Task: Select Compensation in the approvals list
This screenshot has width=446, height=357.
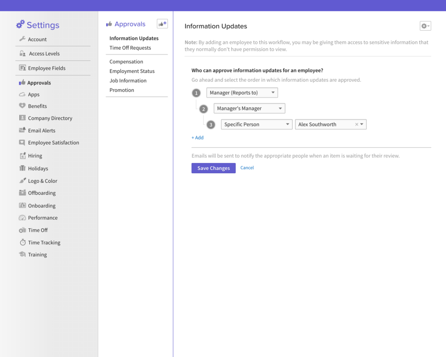Action: (x=126, y=61)
